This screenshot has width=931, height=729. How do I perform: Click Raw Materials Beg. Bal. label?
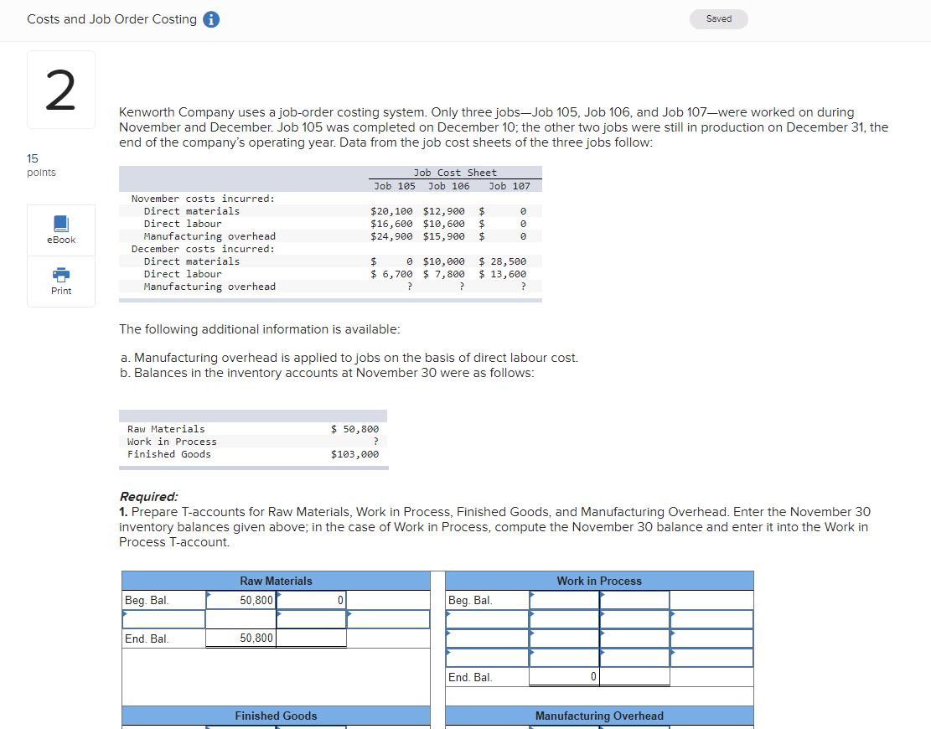coord(147,600)
